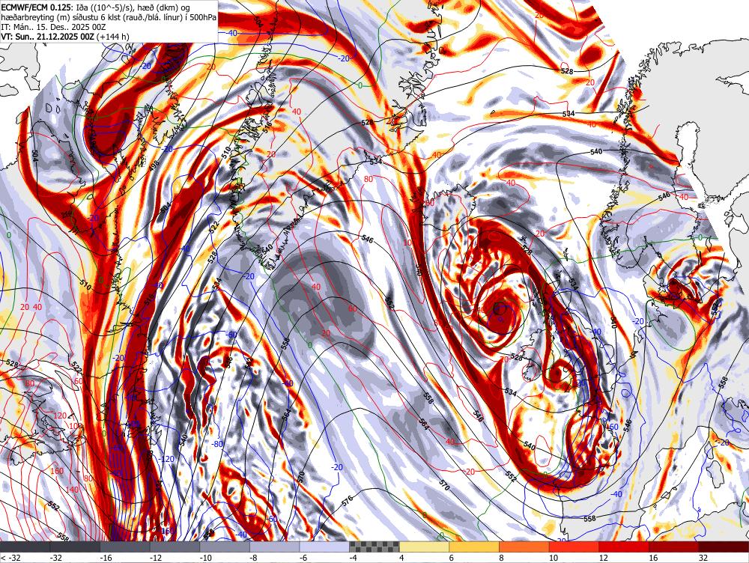749x563 pixels.
Task: Click the blue '-120' contour label
Action: click(167, 459)
